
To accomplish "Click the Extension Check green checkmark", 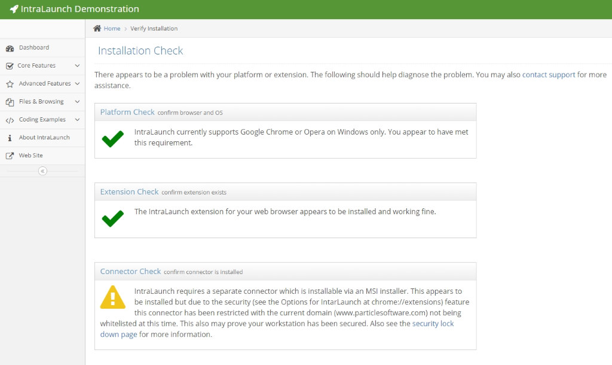I will [113, 218].
